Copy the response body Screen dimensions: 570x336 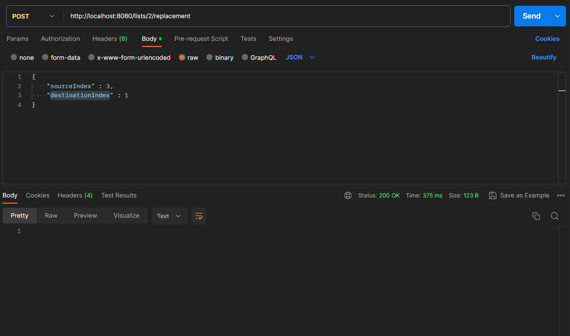536,216
